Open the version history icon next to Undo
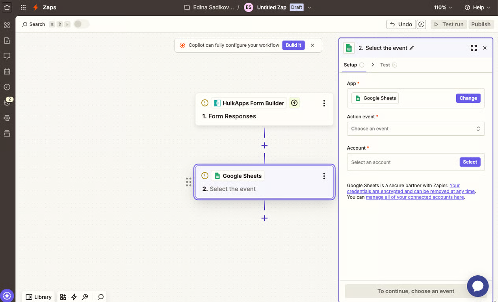The image size is (498, 302). (422, 24)
